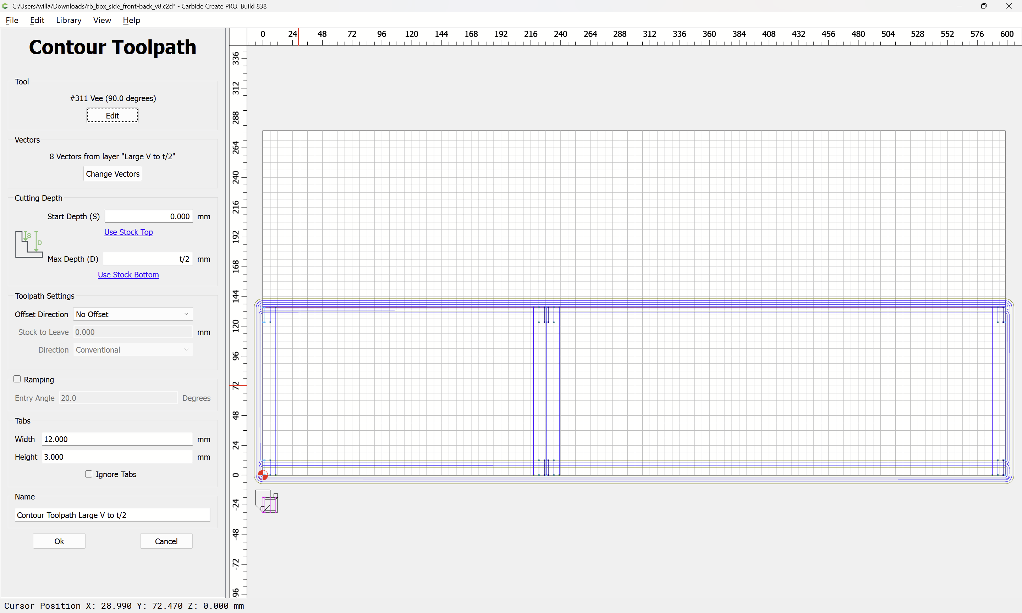Image resolution: width=1022 pixels, height=613 pixels.
Task: Click the restore window icon
Action: pos(984,6)
